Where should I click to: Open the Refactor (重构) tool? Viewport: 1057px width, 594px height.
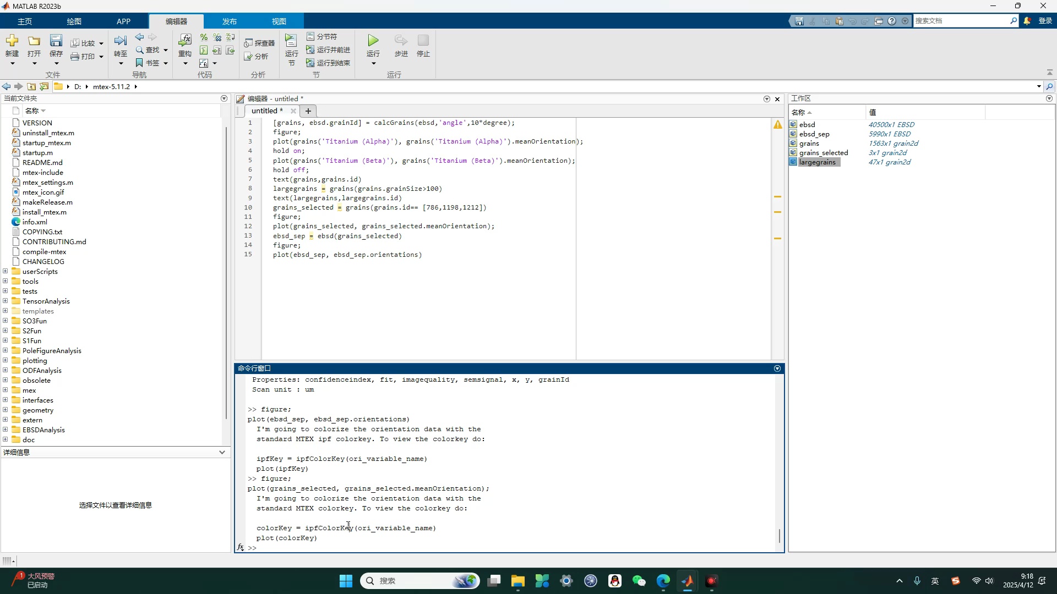click(185, 41)
